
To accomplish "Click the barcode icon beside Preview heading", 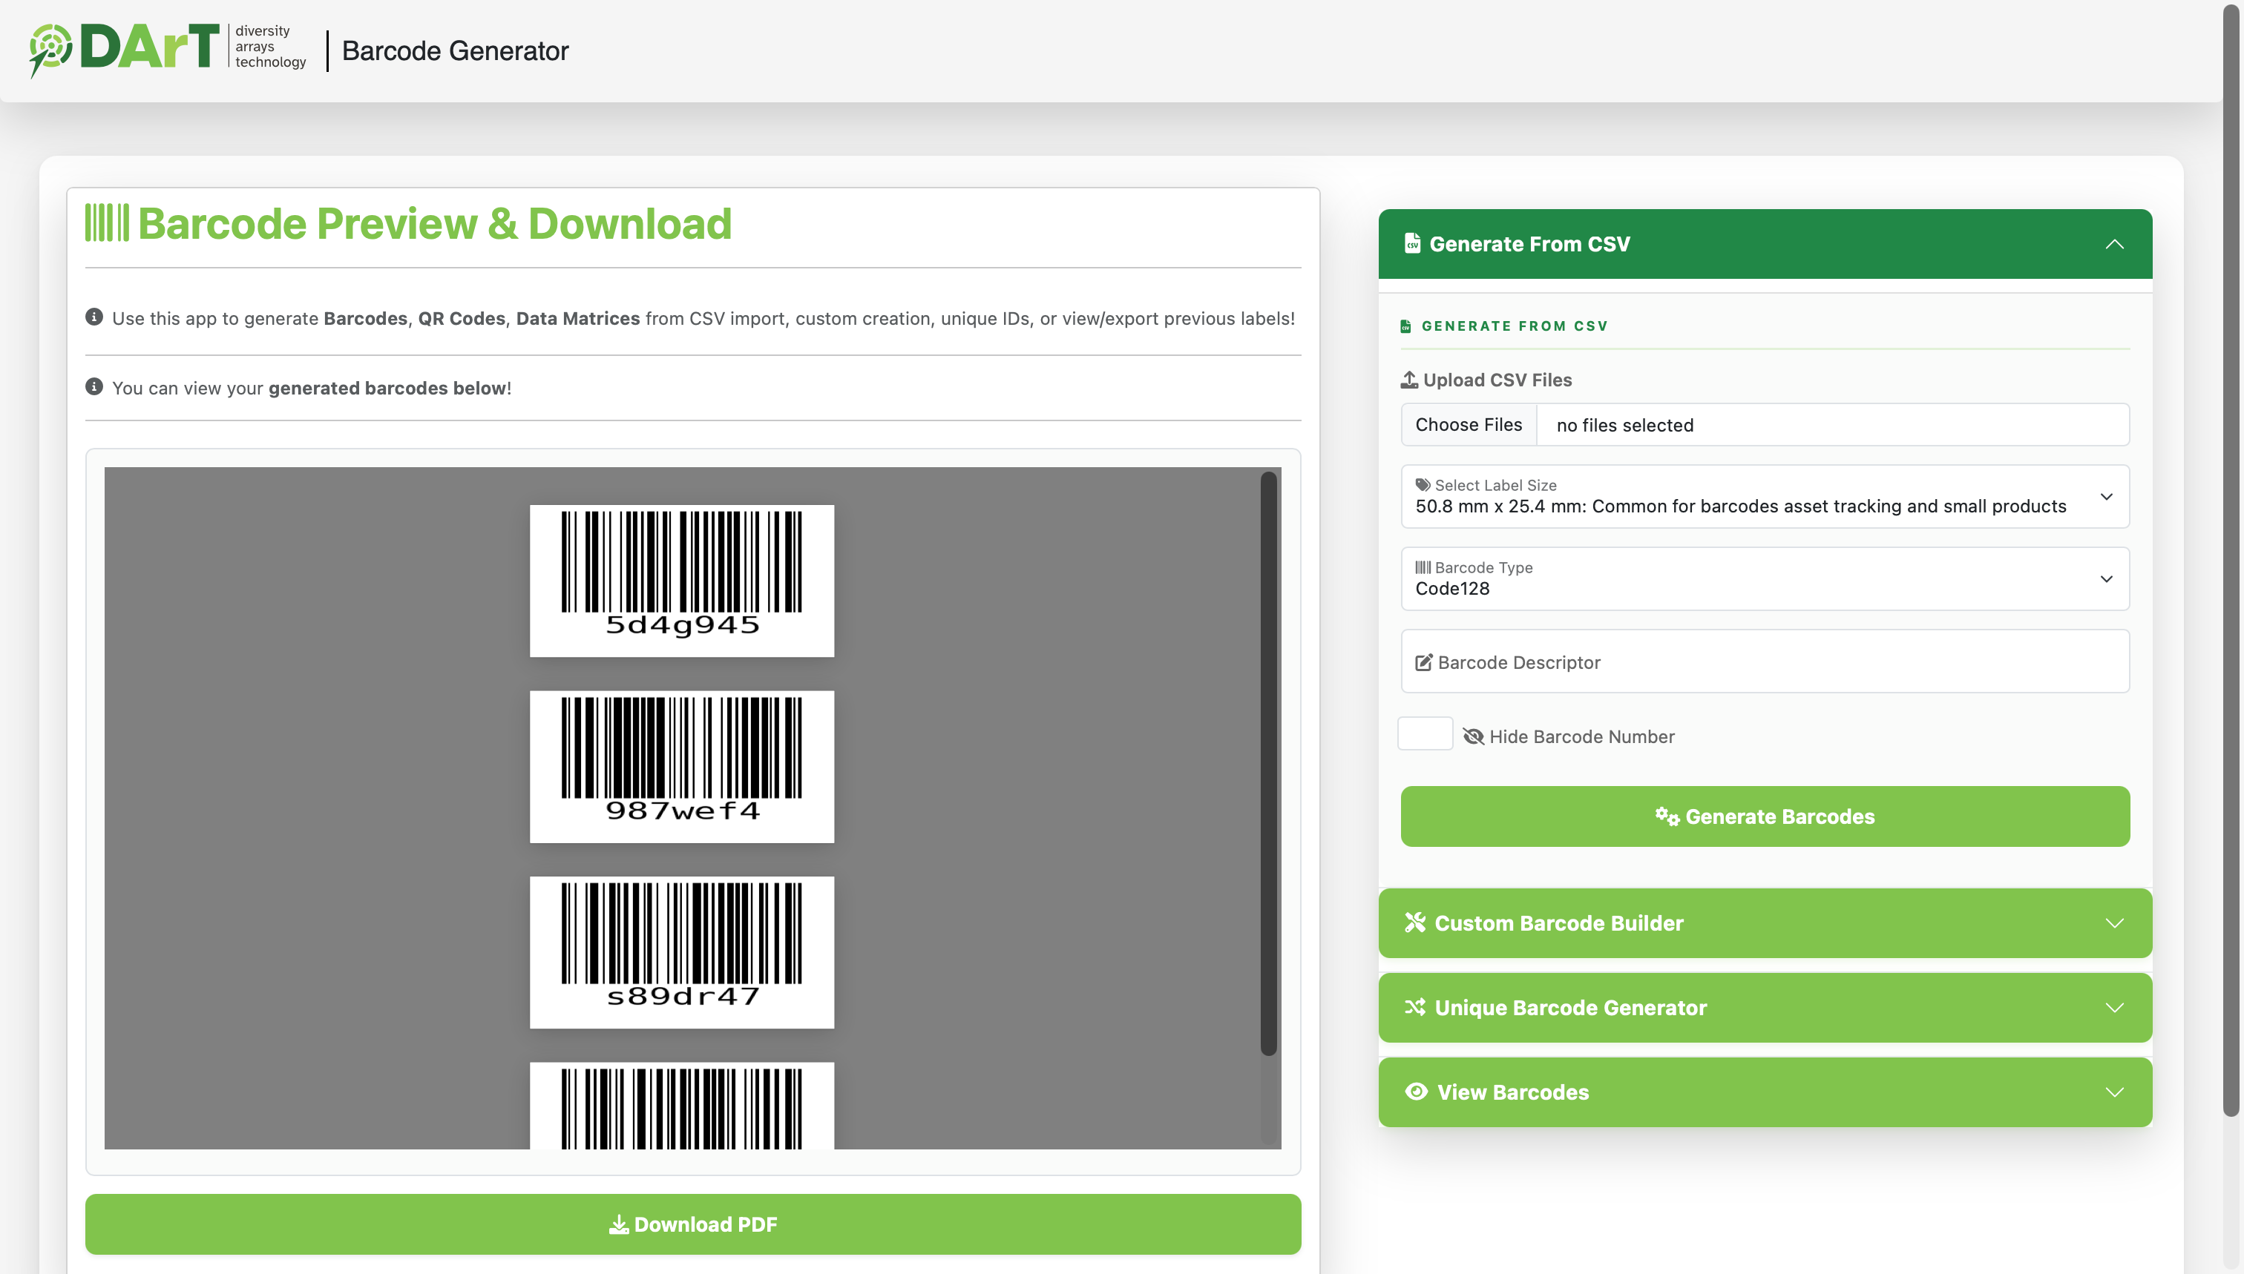I will (x=107, y=223).
